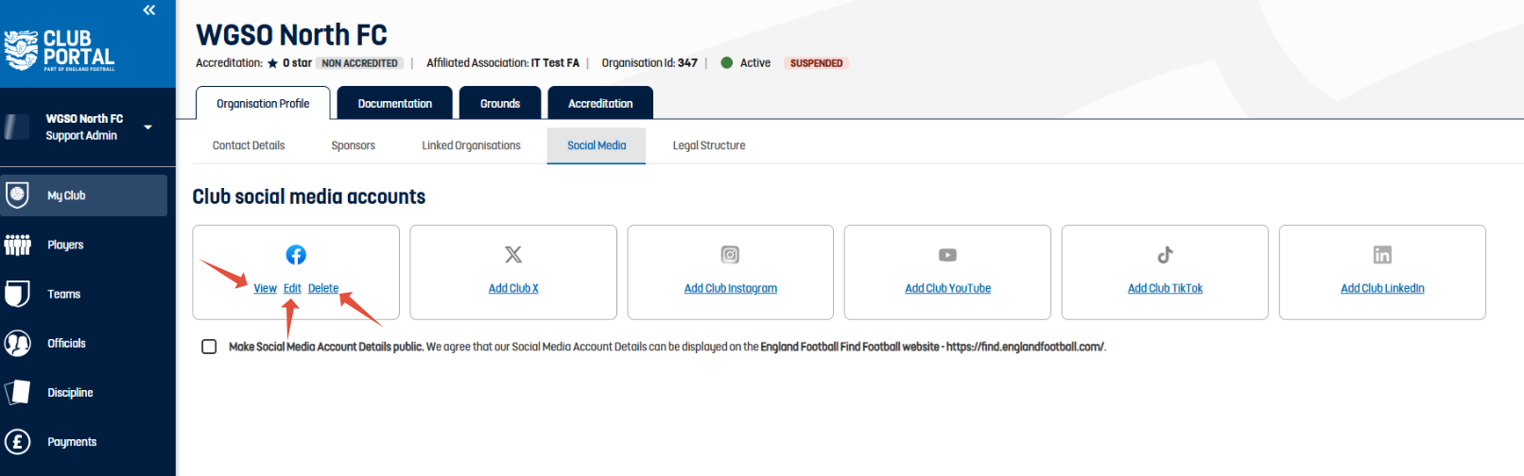
Task: Click the WGSO North FC page heading
Action: click(x=291, y=35)
